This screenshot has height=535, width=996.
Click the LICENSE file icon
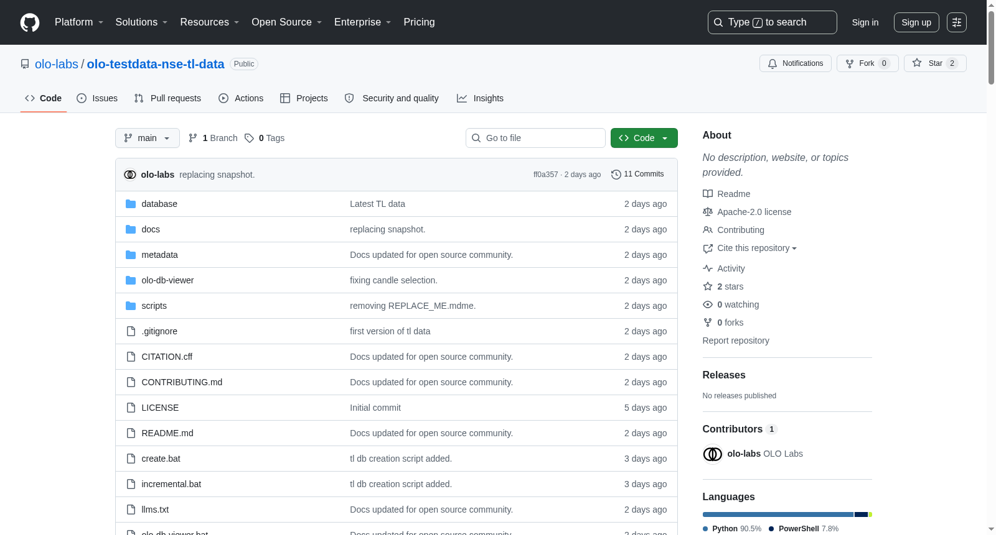[131, 408]
